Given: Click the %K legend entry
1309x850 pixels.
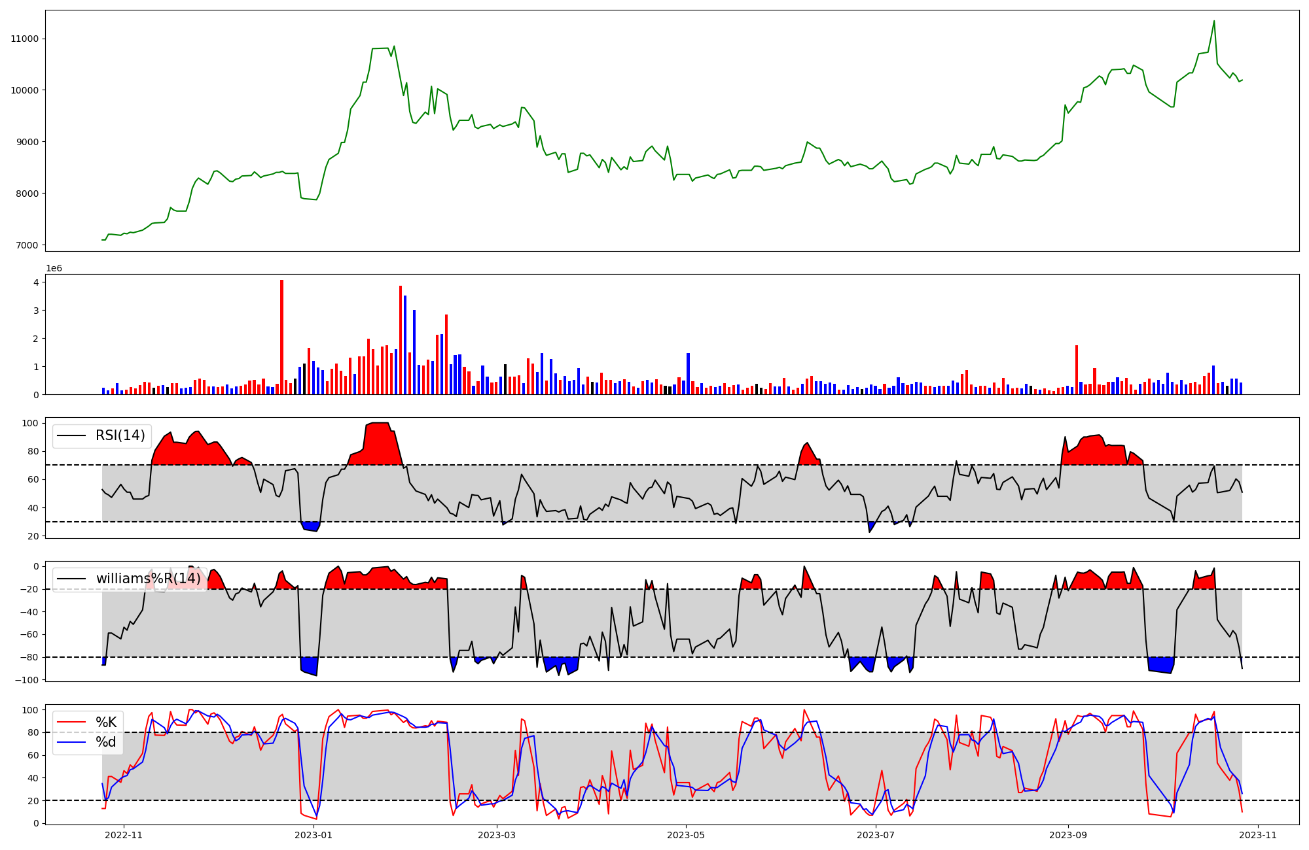Looking at the screenshot, I should point(106,722).
